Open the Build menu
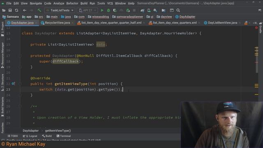This screenshot has width=263, height=148. (x=84, y=3)
